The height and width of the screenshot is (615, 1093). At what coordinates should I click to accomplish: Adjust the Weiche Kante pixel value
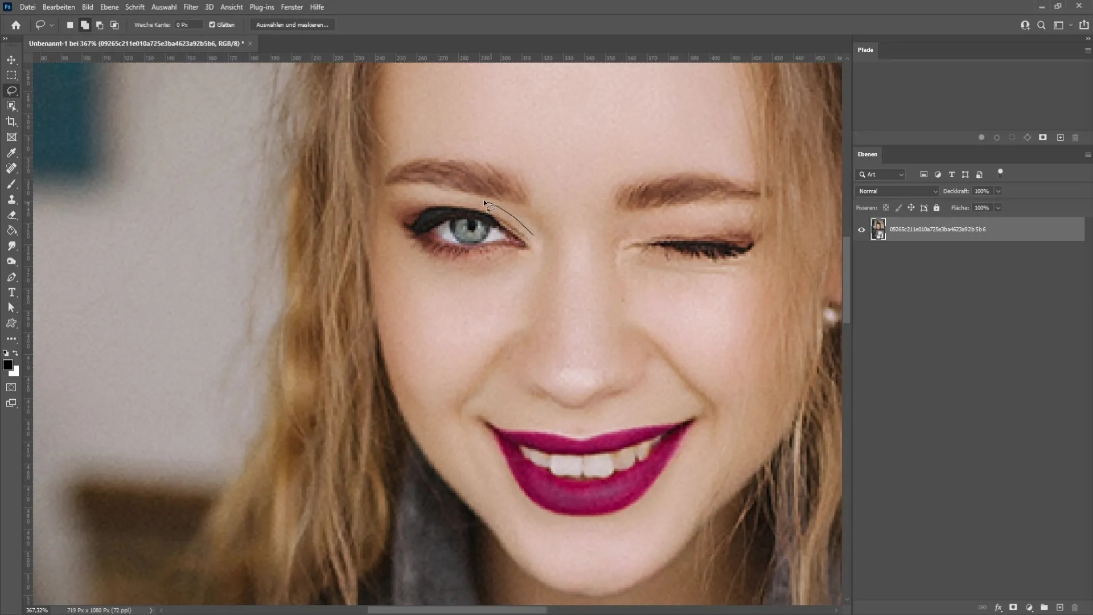click(x=187, y=25)
